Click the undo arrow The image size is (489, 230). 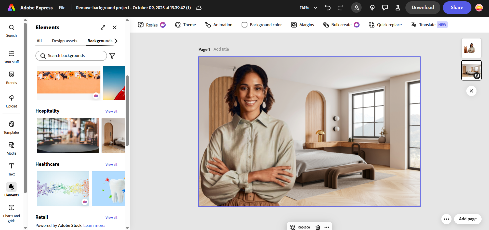coord(327,7)
